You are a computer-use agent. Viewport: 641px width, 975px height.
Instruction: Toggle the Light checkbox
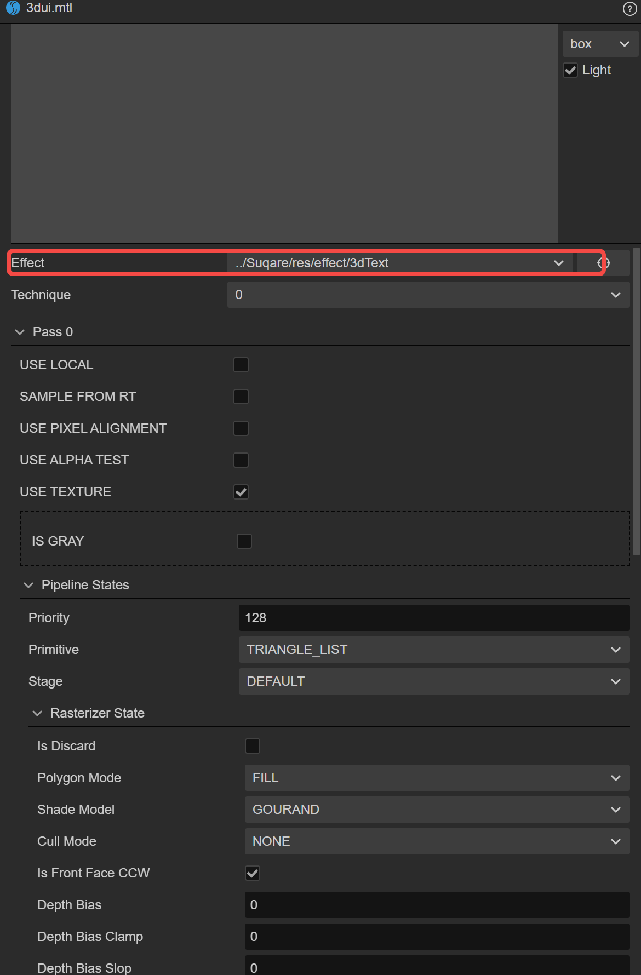click(x=570, y=71)
